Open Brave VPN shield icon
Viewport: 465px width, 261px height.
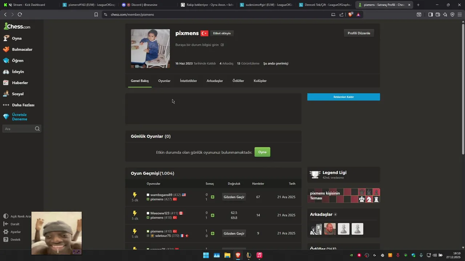click(452, 14)
